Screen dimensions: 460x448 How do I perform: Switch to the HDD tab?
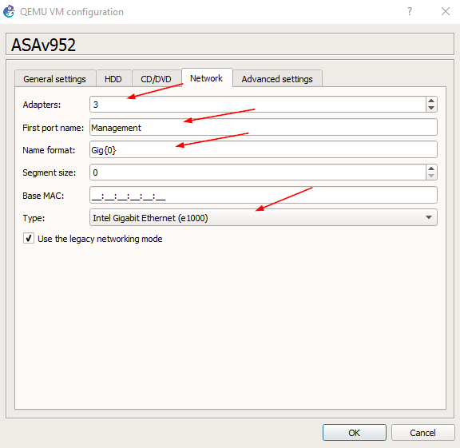pyautogui.click(x=113, y=79)
